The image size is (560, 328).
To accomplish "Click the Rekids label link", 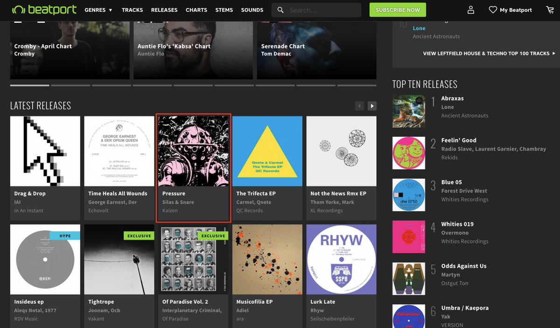I will pyautogui.click(x=449, y=157).
